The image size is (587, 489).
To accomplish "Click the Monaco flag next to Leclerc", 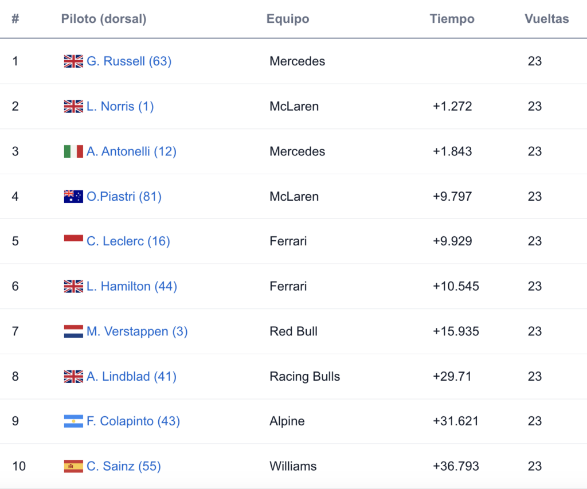I will pyautogui.click(x=73, y=238).
